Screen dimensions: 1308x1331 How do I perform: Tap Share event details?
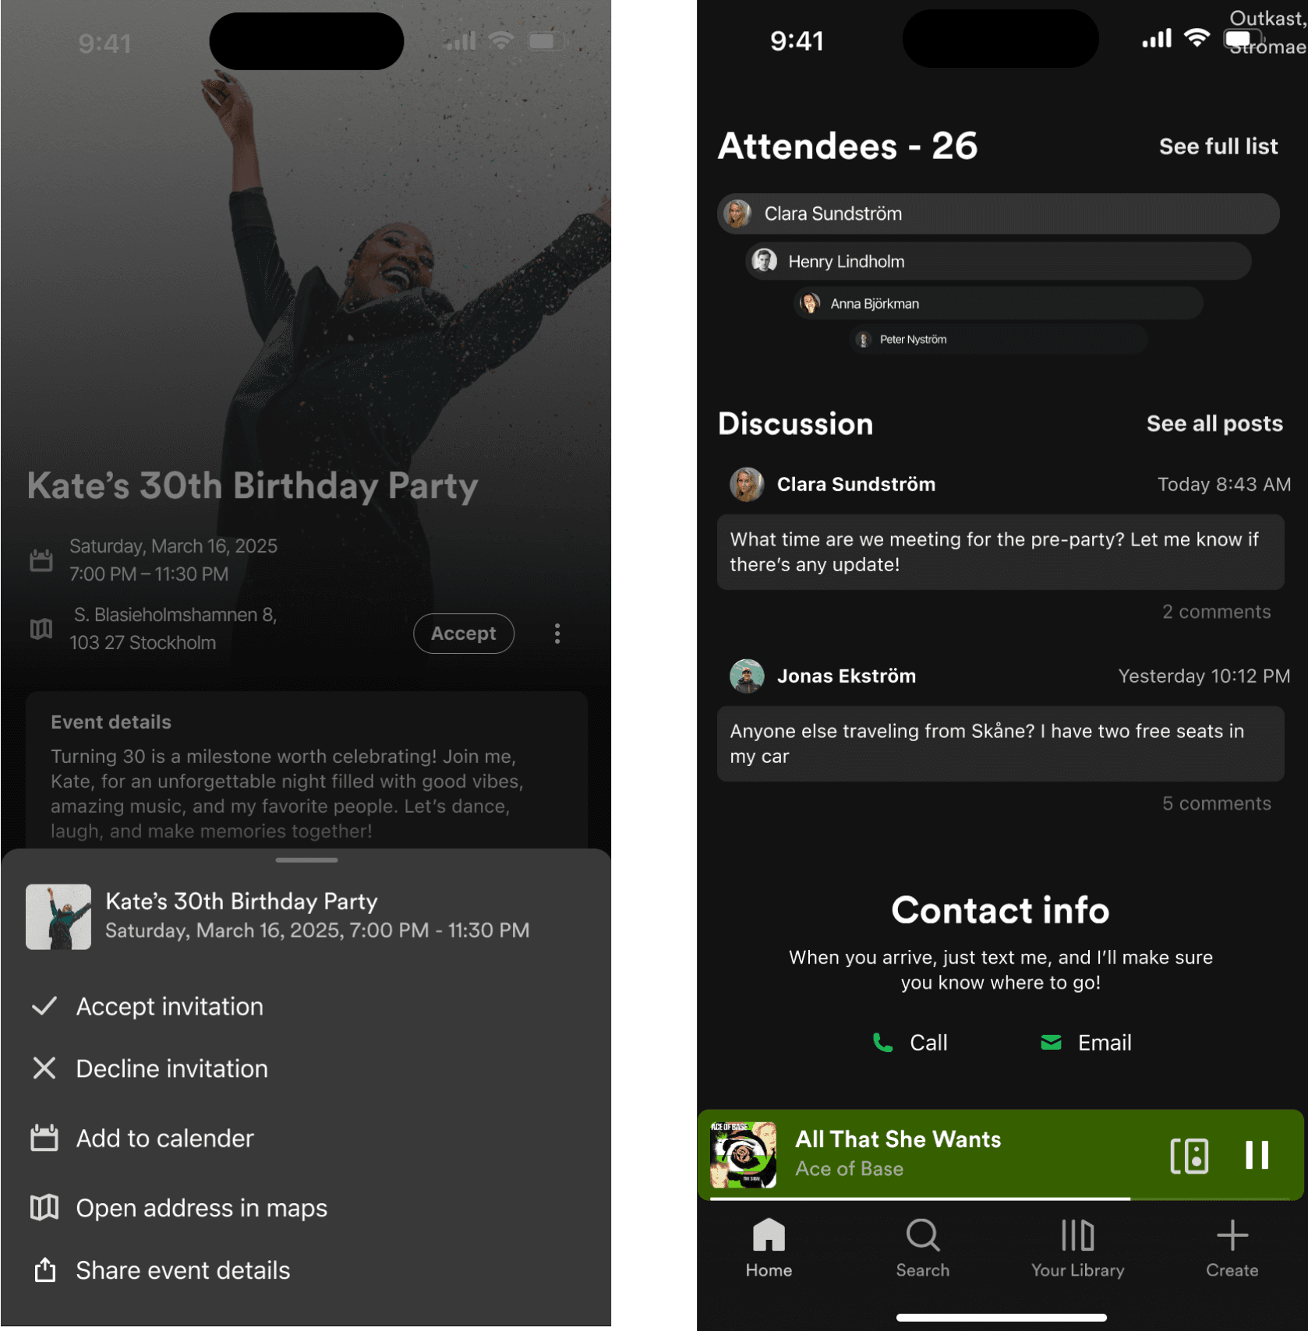(x=182, y=1270)
